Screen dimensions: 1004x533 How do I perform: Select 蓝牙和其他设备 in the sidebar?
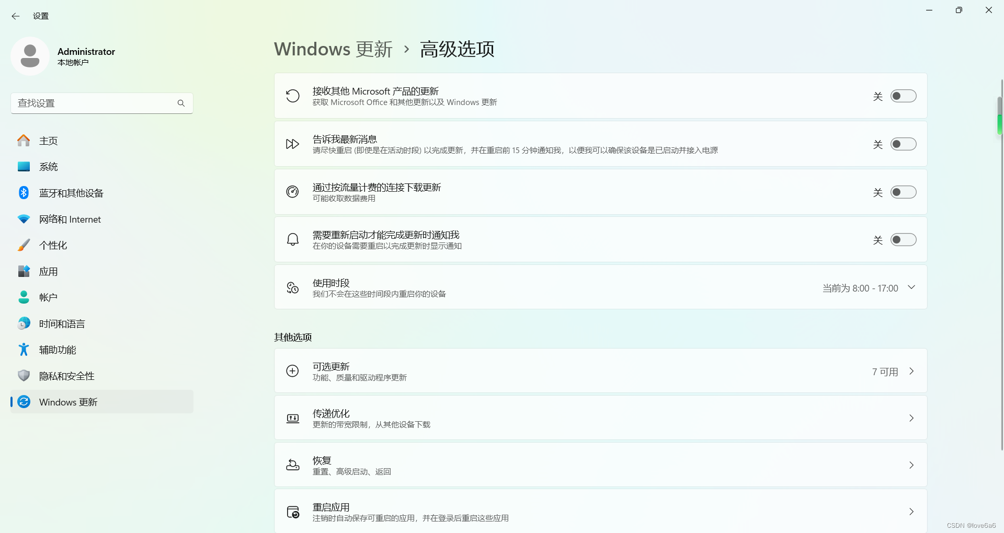point(102,193)
